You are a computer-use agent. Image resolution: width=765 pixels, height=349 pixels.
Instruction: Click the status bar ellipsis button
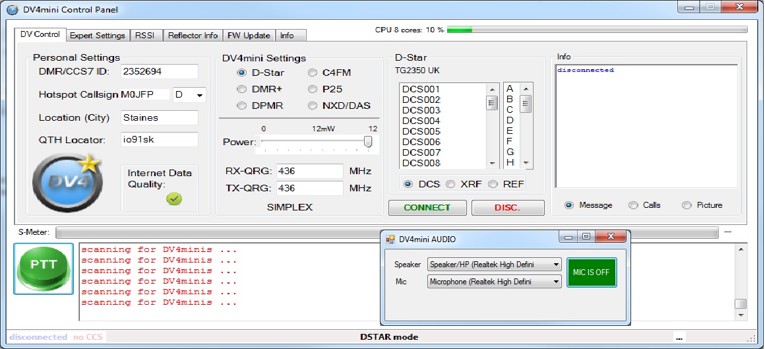(x=680, y=337)
